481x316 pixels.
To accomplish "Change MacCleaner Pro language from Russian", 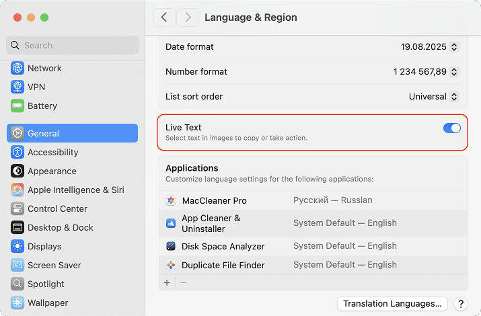I will (x=333, y=200).
